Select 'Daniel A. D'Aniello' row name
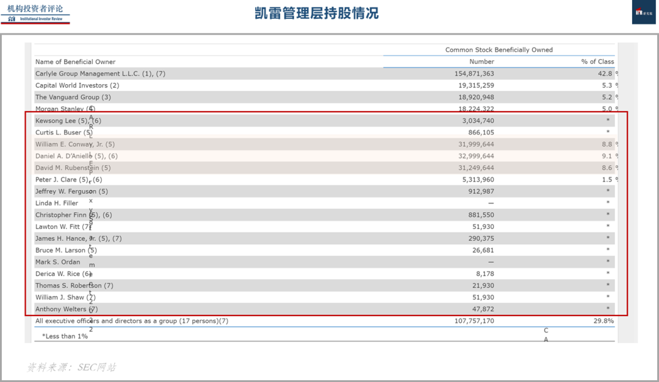659x382 pixels. point(76,156)
